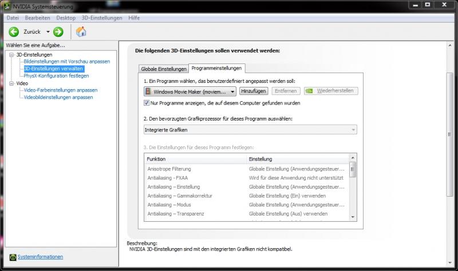Click the Zurück label
The image size is (458, 271).
(32, 32)
